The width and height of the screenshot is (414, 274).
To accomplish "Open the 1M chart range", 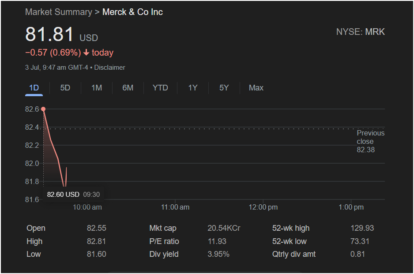I will coord(97,88).
